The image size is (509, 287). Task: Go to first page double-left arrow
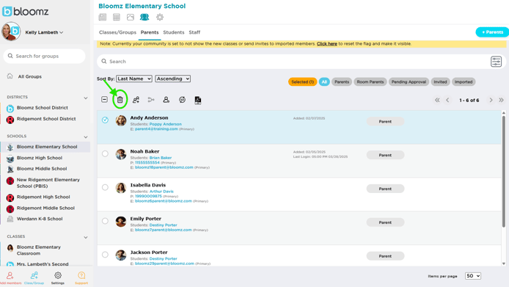point(437,100)
